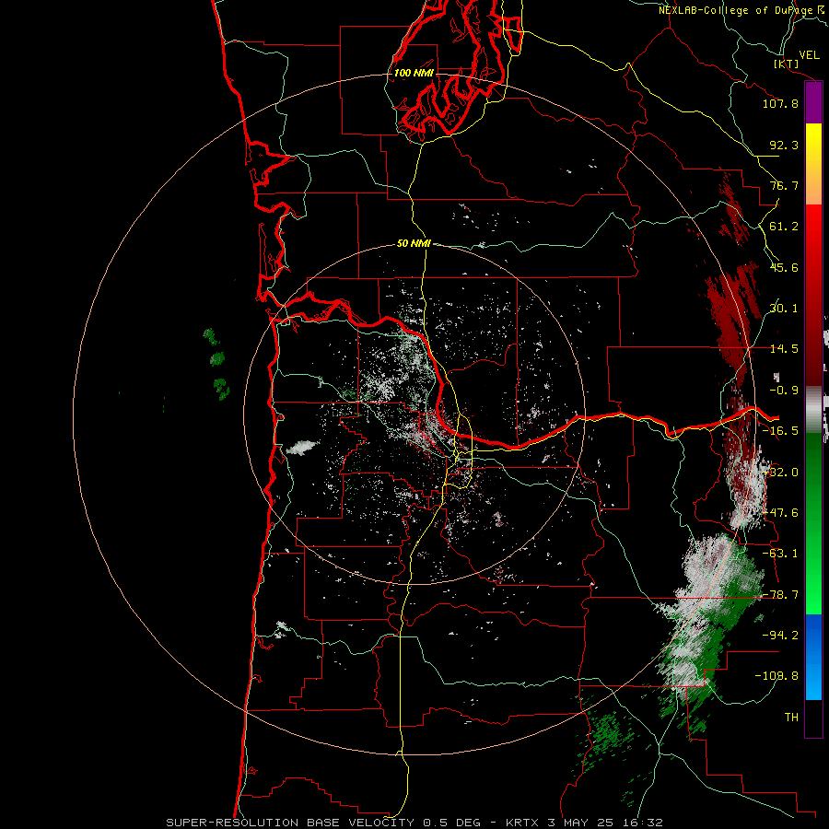Click the purple segment of the color bar

813,102
